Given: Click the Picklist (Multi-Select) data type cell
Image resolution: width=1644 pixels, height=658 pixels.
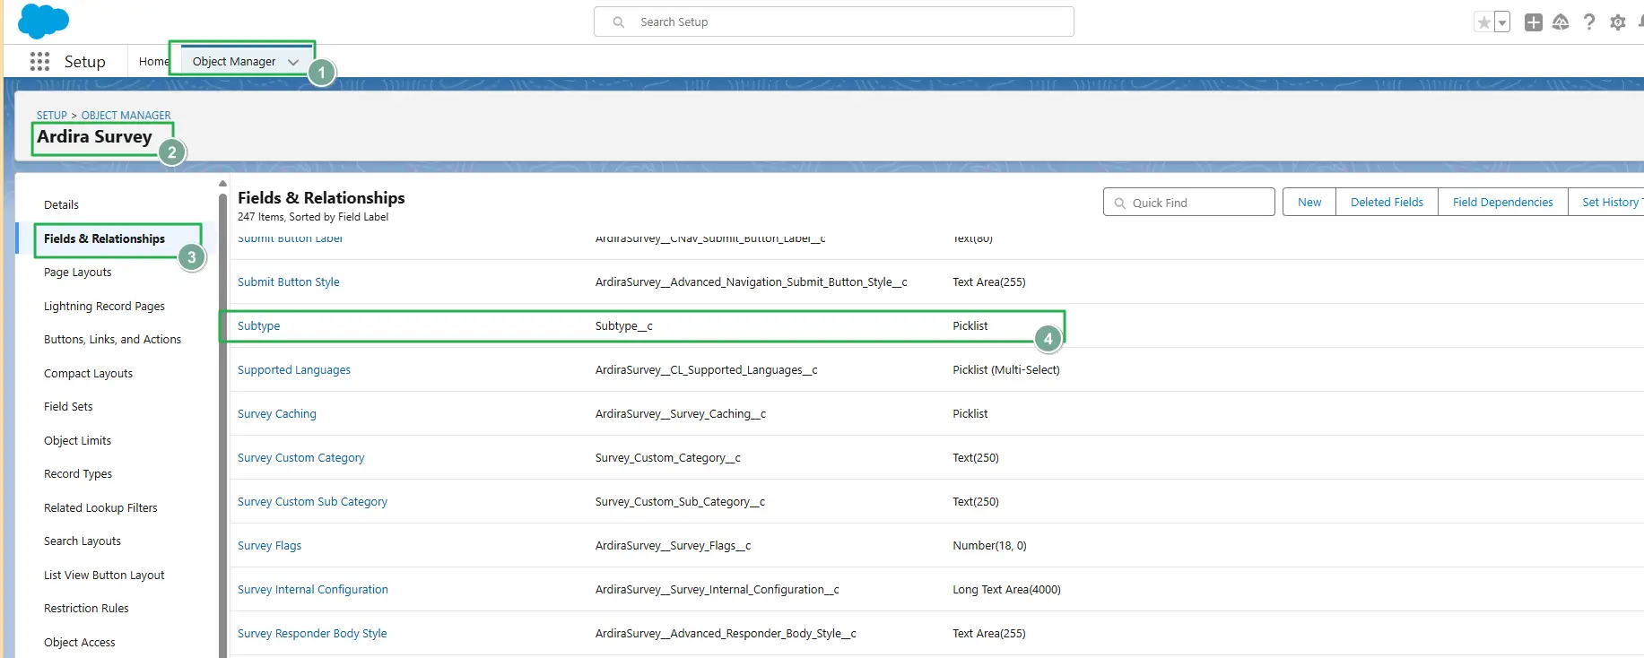Looking at the screenshot, I should (1005, 369).
